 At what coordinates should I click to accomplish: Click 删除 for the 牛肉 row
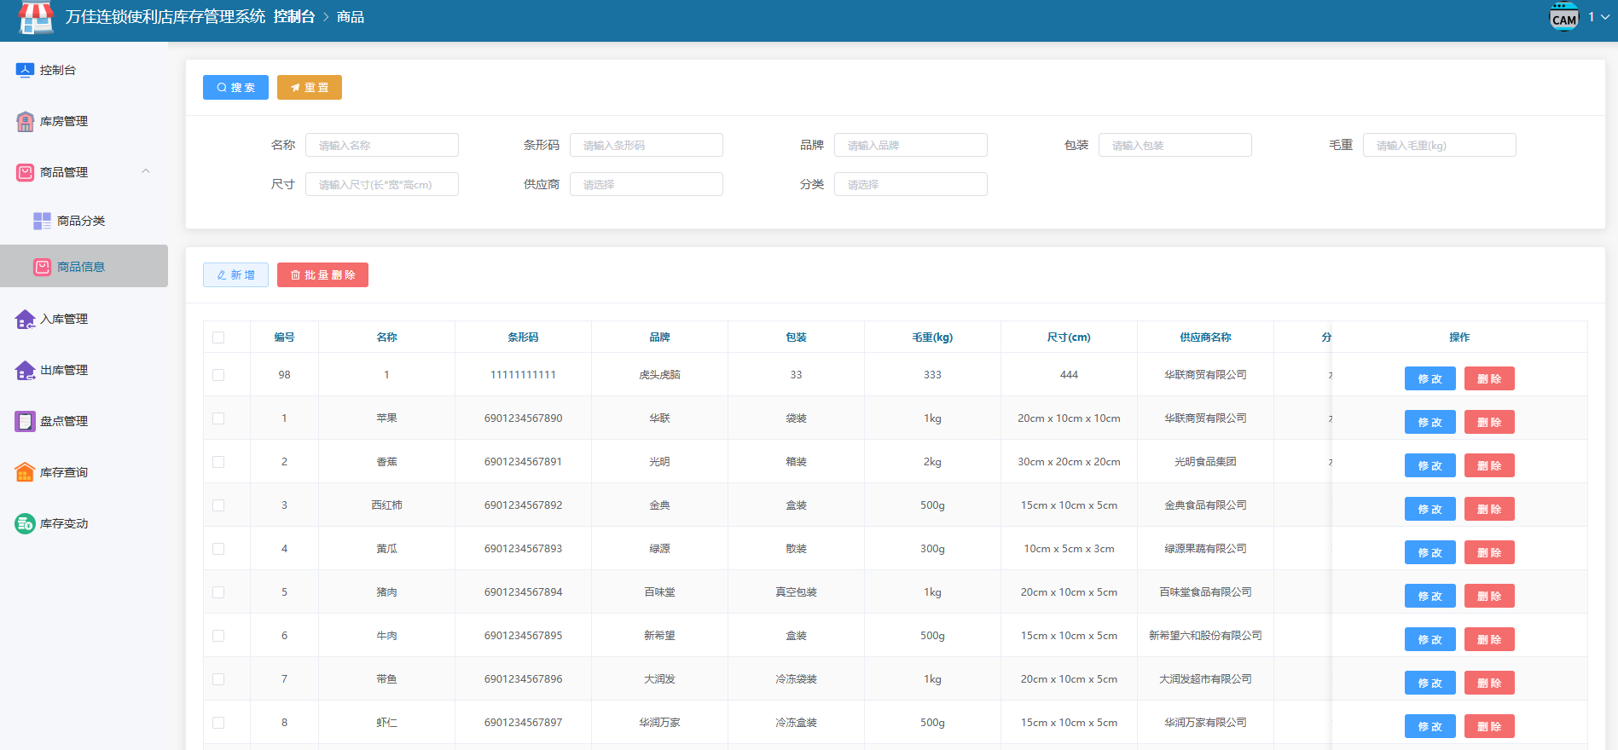point(1489,639)
